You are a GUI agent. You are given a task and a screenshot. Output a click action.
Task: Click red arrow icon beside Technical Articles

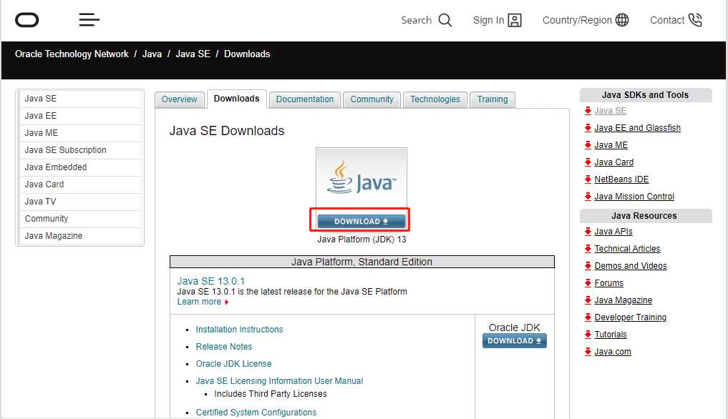(x=588, y=248)
